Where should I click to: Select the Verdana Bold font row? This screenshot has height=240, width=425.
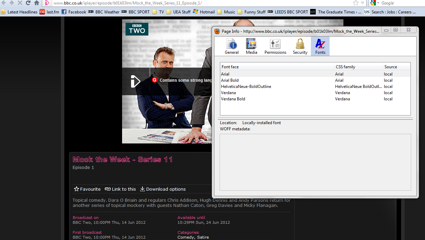(x=315, y=99)
